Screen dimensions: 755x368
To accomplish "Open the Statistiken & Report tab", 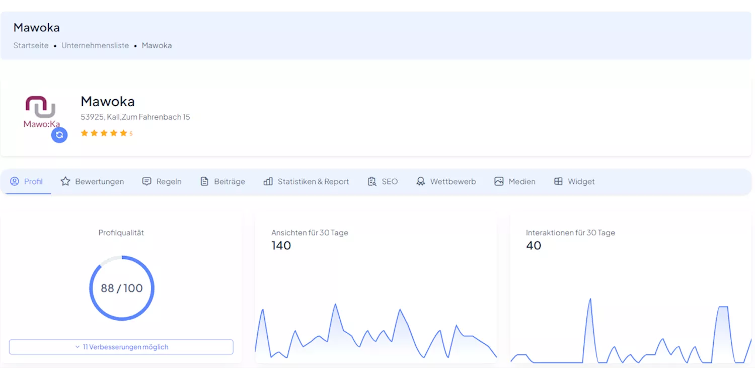I will pyautogui.click(x=306, y=181).
